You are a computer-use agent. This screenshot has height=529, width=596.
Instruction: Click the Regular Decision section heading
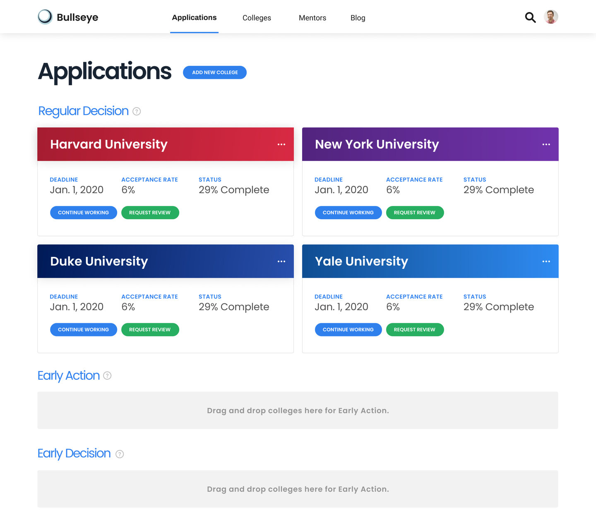pyautogui.click(x=83, y=111)
